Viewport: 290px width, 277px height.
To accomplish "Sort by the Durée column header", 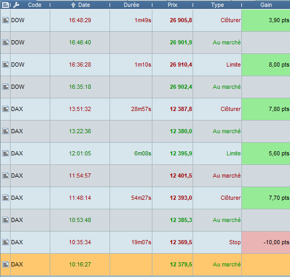I will pos(131,5).
